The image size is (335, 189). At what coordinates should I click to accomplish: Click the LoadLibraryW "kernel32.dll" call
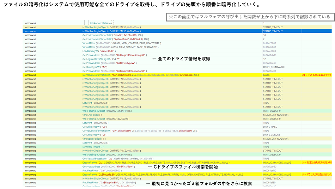tap(99, 51)
